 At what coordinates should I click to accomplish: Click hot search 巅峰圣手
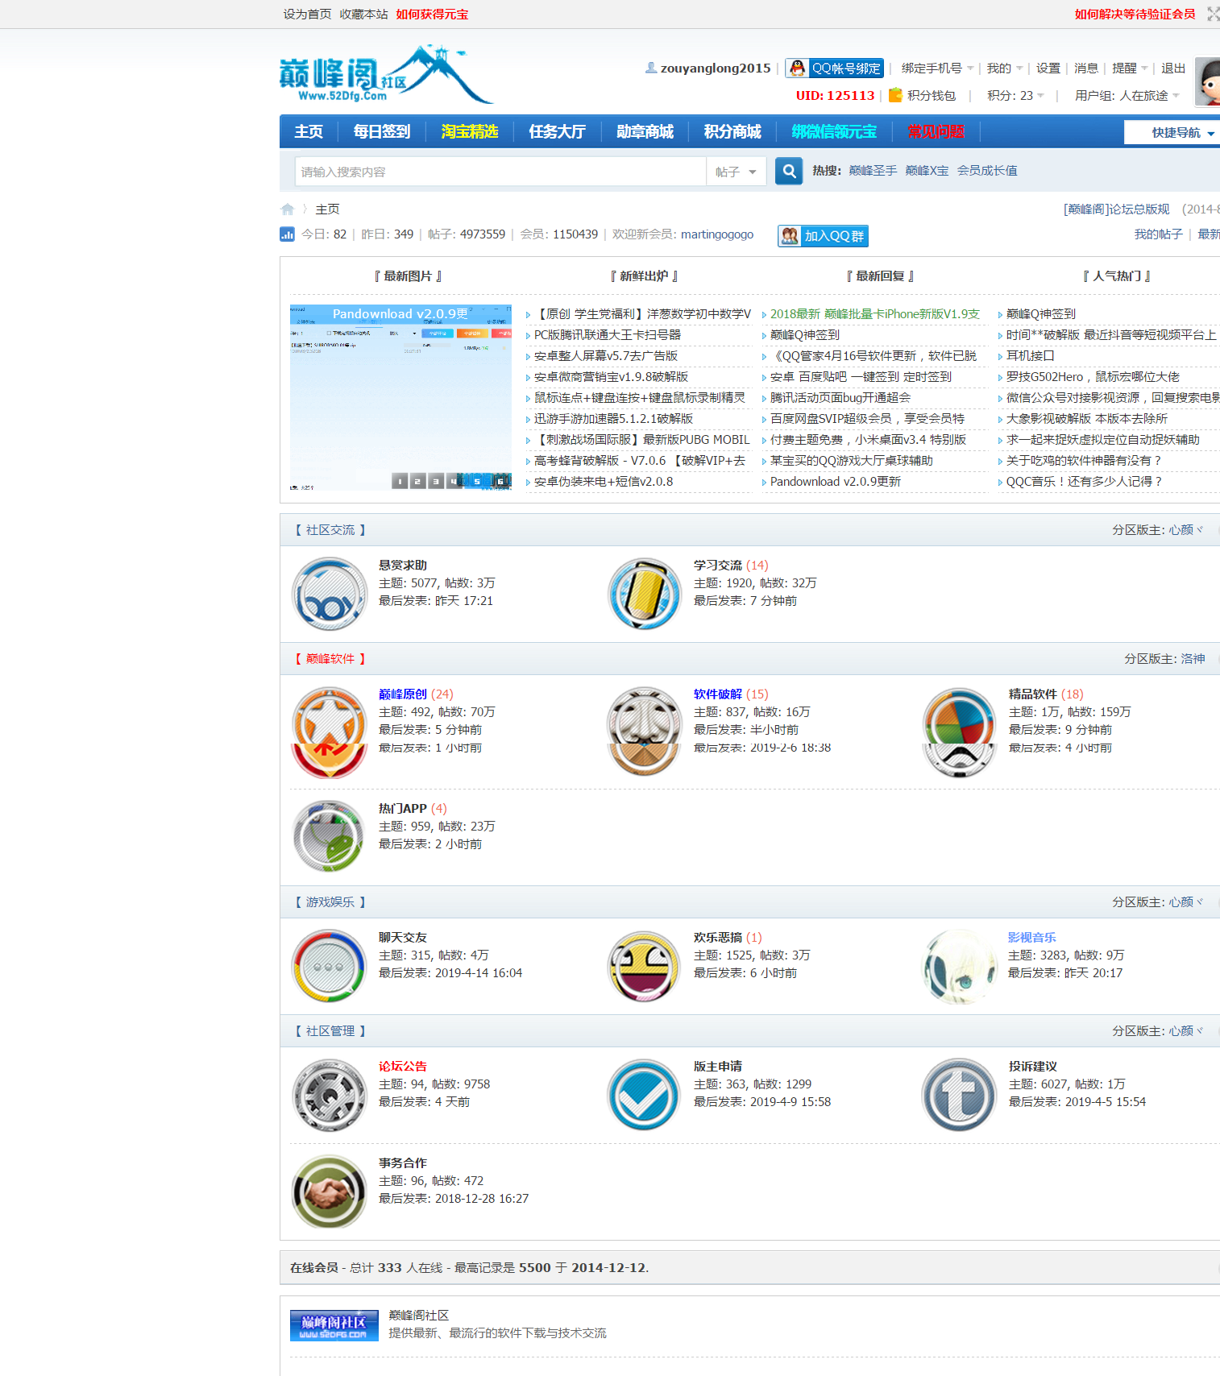[873, 171]
